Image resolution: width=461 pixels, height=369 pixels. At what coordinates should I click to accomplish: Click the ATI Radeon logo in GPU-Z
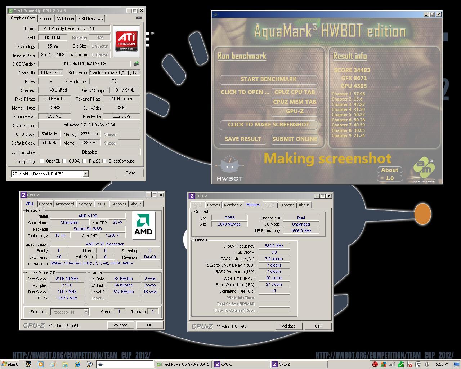126,41
